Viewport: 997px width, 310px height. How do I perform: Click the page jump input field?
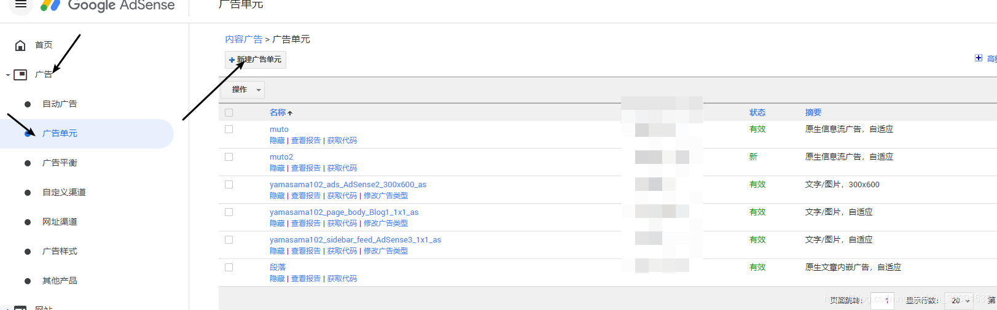click(x=882, y=301)
